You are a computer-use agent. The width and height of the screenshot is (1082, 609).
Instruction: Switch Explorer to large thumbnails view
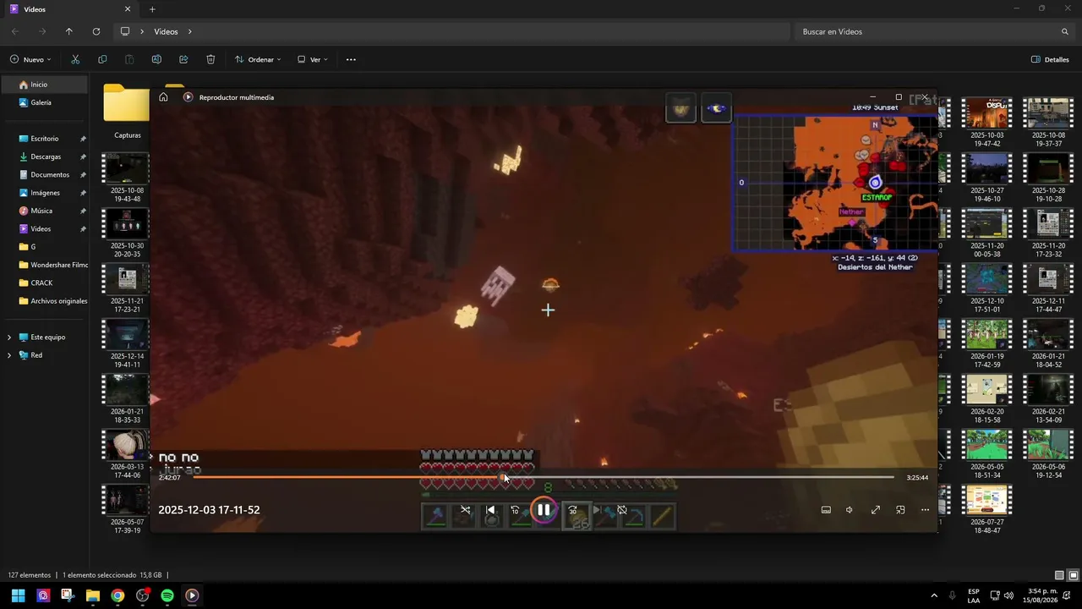[1073, 575]
